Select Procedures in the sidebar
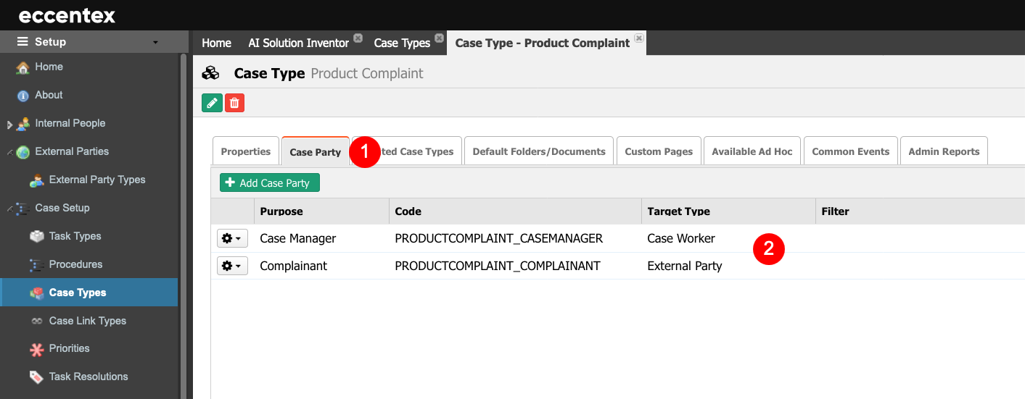Screen dimensions: 1025x399 click(x=75, y=264)
